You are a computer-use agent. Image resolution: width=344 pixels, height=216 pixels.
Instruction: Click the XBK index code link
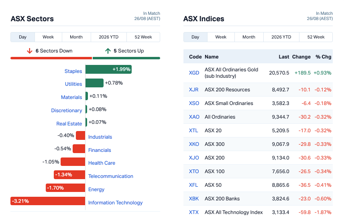coord(194,199)
